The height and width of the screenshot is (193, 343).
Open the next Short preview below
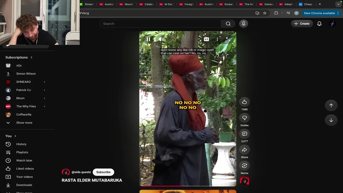pos(188,191)
